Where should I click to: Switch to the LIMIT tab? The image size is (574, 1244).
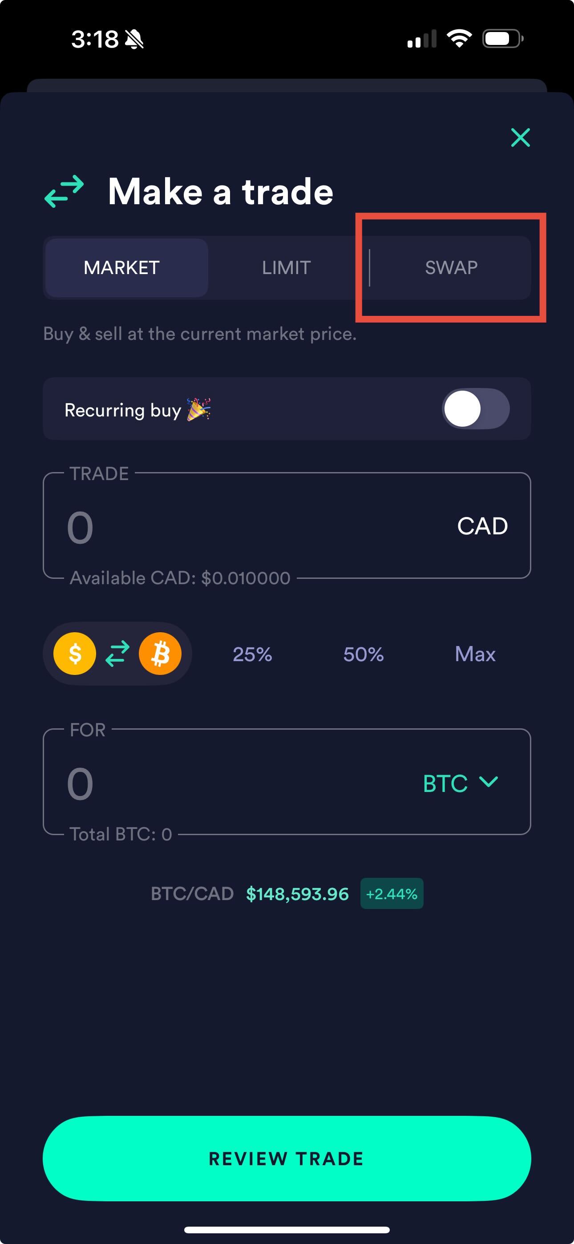click(286, 267)
